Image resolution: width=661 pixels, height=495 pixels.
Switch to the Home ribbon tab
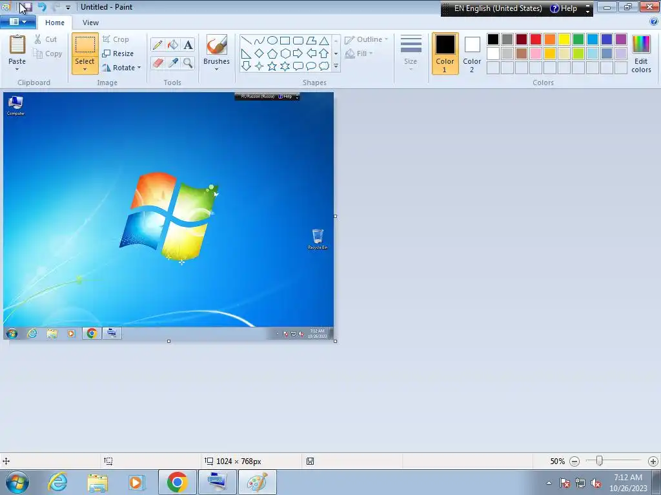(x=55, y=23)
